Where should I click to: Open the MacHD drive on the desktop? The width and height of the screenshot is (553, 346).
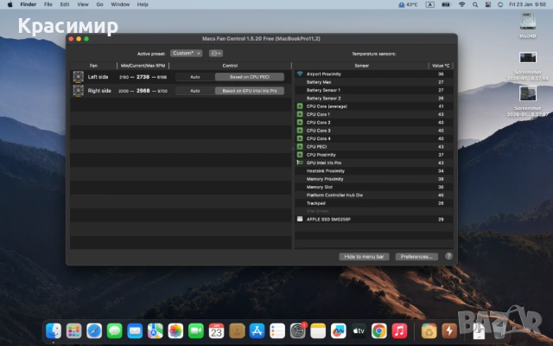click(x=528, y=25)
